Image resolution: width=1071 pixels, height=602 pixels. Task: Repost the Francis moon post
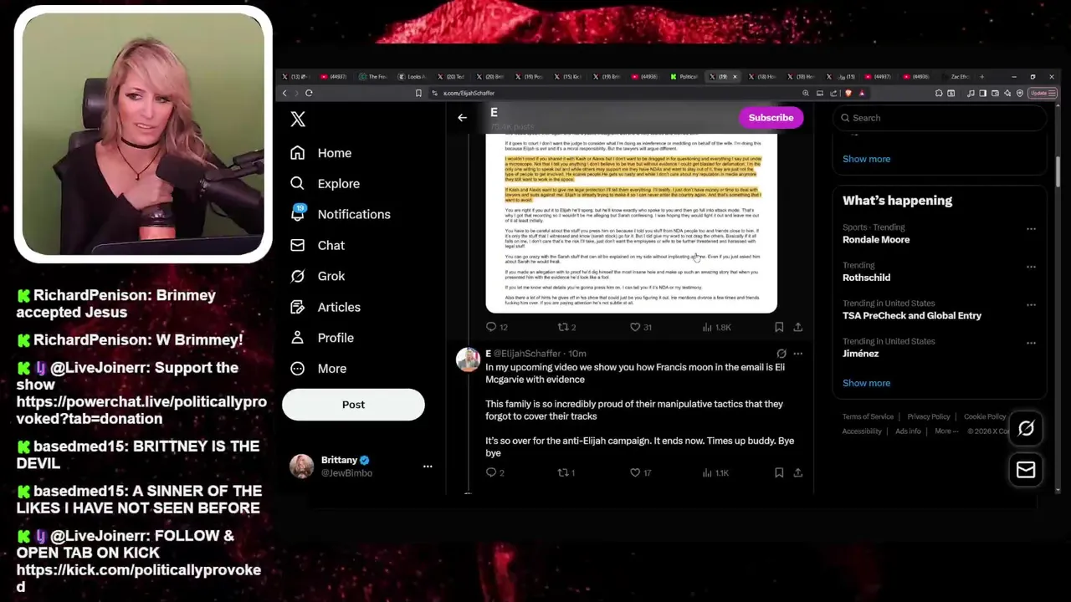(x=566, y=472)
